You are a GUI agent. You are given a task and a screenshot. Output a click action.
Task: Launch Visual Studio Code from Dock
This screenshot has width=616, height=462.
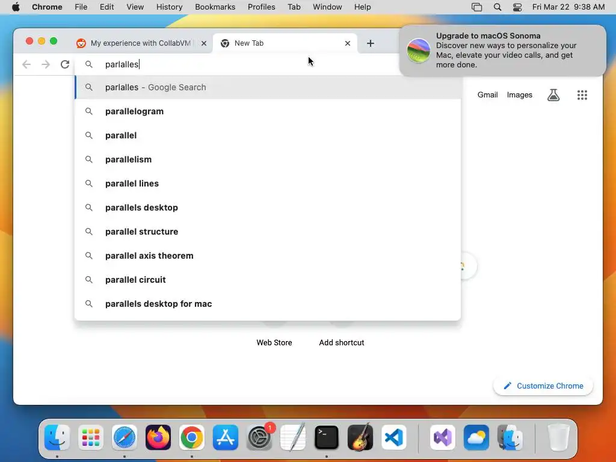coord(394,437)
